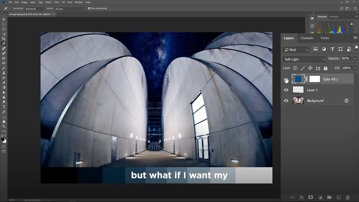The image size is (359, 202).
Task: Create a new layer group
Action: [x=329, y=197]
